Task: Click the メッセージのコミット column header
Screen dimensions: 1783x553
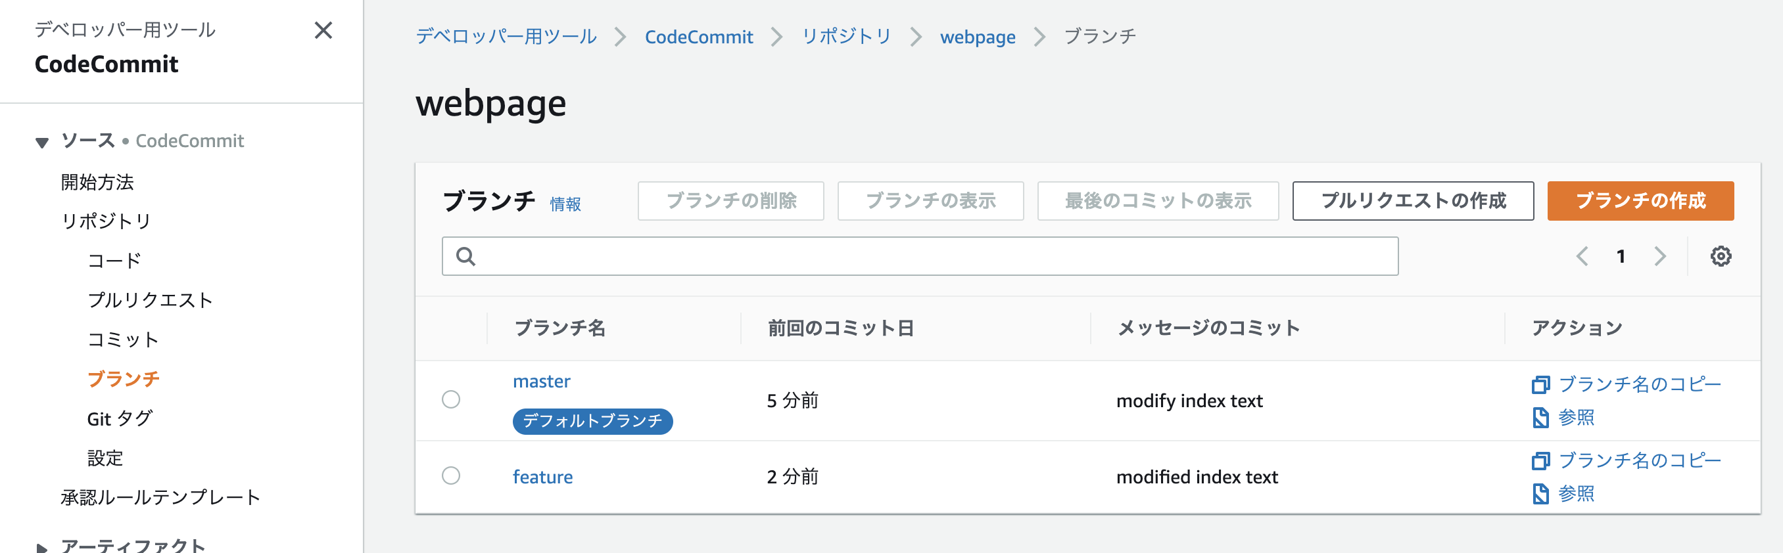Action: pyautogui.click(x=1208, y=328)
